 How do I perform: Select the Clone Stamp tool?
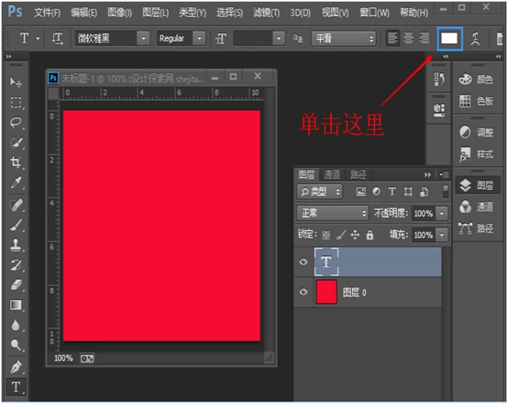16,245
